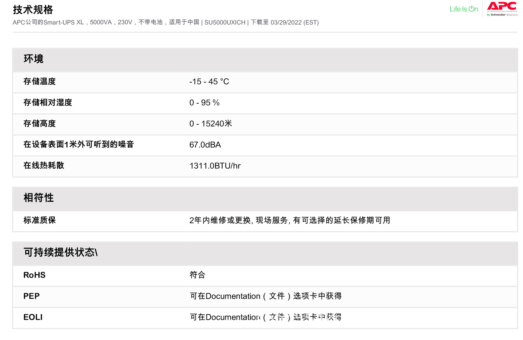523x340 pixels.
Task: Click the 在线热耗散 row label
Action: point(44,165)
